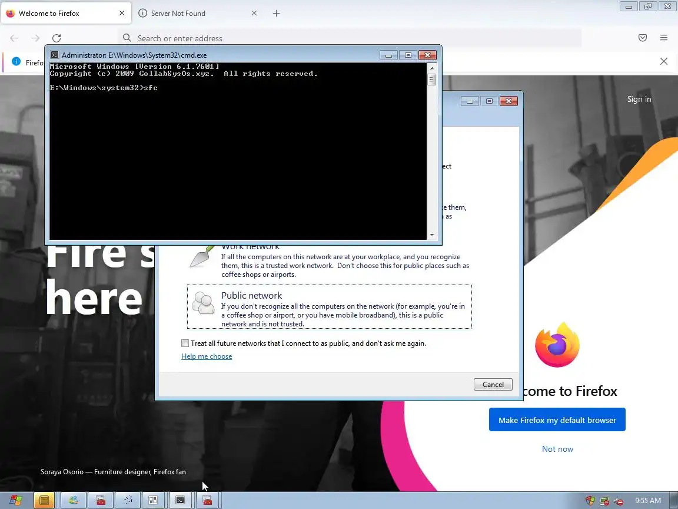Minimize the cmd.exe window
Viewport: 678px width, 509px height.
(x=388, y=55)
